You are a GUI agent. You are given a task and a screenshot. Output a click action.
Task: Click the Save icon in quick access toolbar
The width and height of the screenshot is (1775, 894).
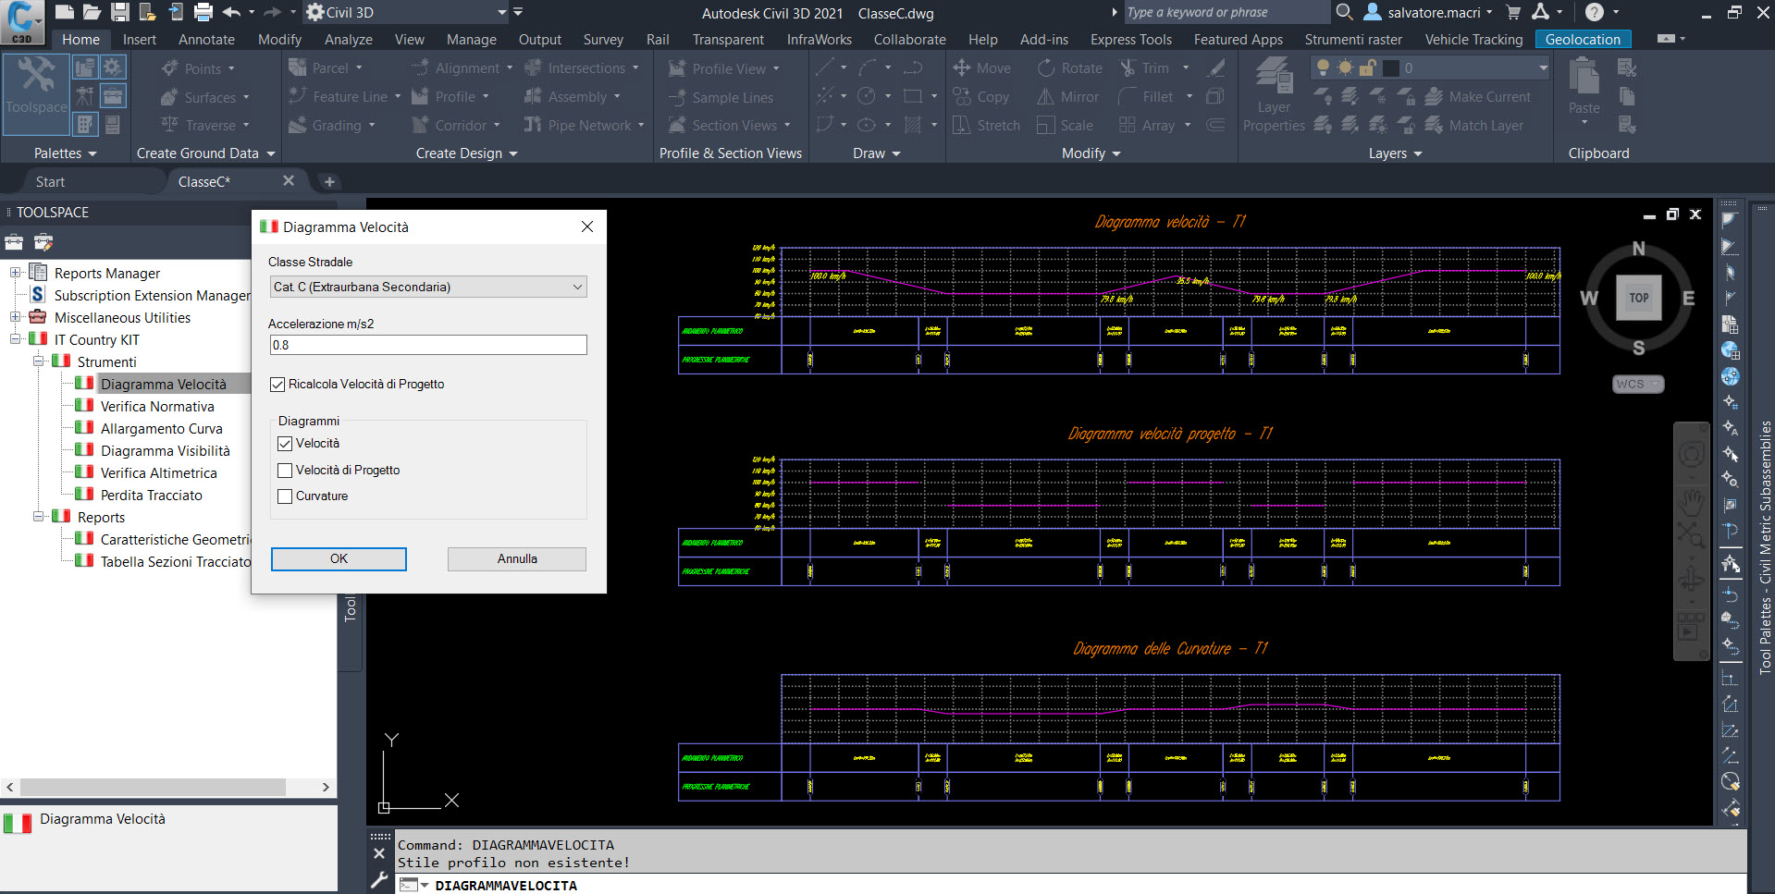point(120,12)
